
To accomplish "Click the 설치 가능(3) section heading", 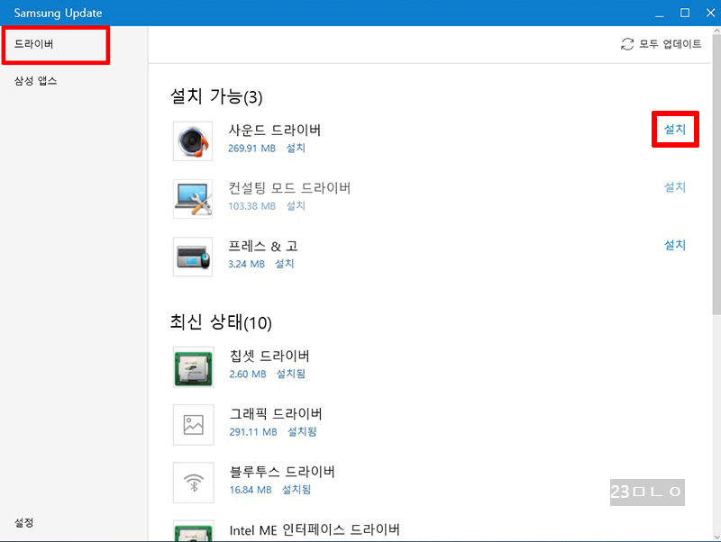I will pos(216,96).
